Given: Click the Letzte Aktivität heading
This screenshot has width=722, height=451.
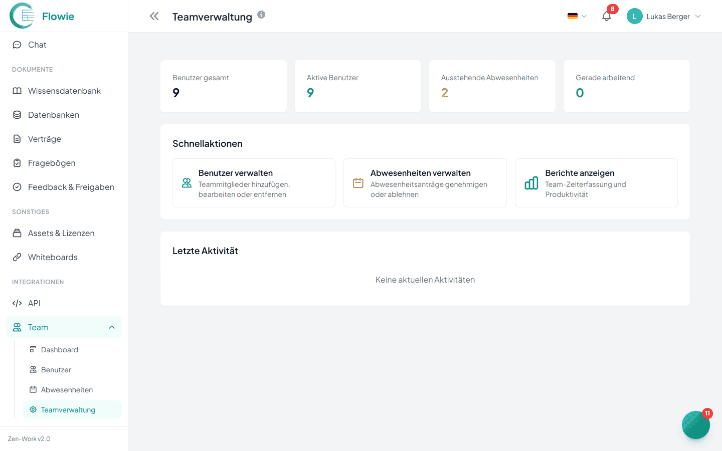Looking at the screenshot, I should tap(205, 251).
